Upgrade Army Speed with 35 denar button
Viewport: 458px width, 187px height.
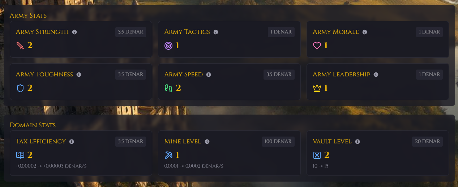tap(279, 74)
